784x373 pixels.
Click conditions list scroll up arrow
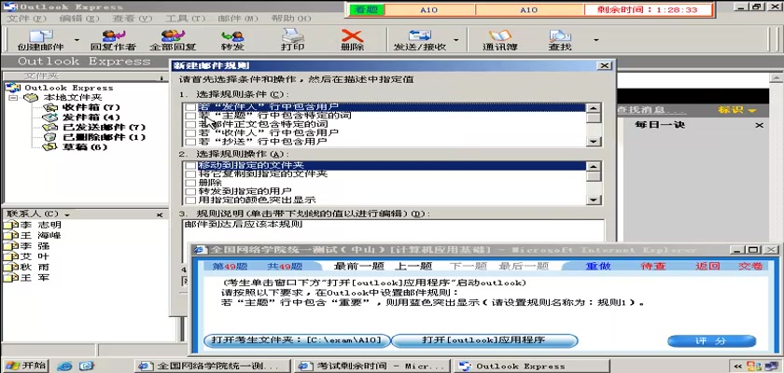click(594, 107)
